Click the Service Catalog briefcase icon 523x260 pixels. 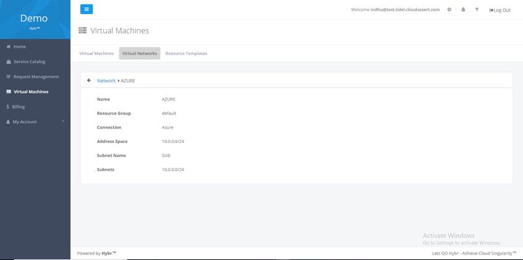(x=8, y=62)
